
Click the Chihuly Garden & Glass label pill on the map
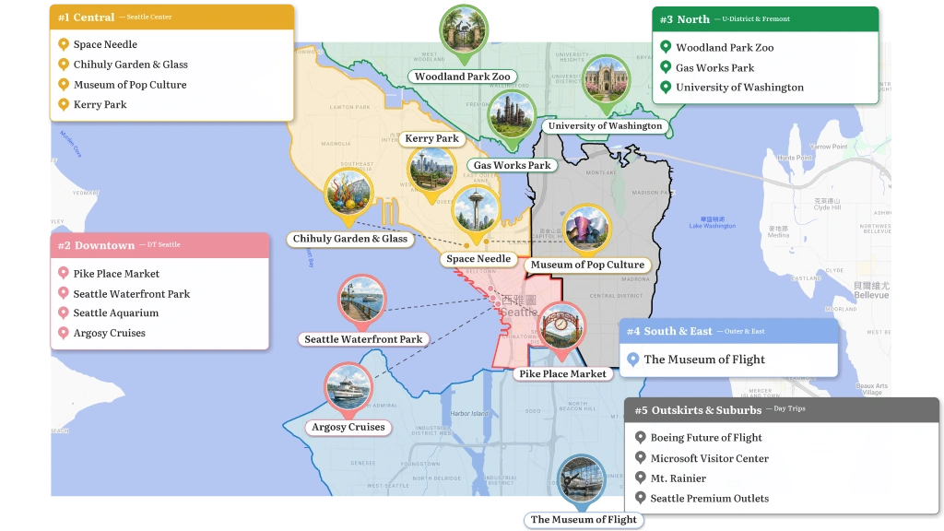pyautogui.click(x=350, y=239)
